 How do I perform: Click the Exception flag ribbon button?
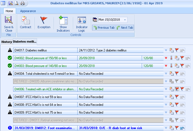44,23
